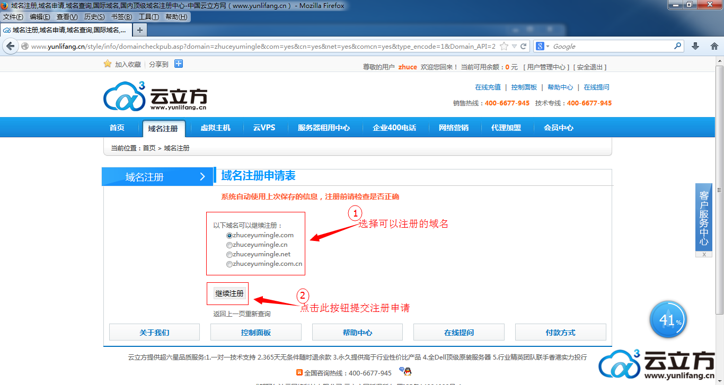Viewport: 724px width, 385px height.
Task: Select the zhuceyumingle.cn radio option
Action: coord(229,245)
